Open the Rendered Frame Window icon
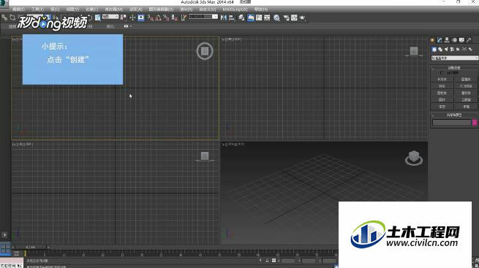The height and width of the screenshot is (268, 479). click(294, 18)
